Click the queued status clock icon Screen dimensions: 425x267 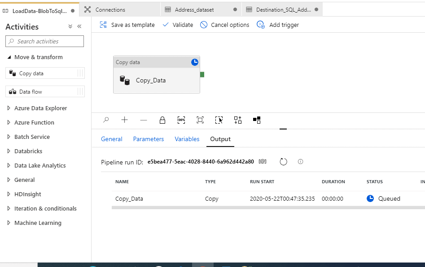click(x=370, y=198)
